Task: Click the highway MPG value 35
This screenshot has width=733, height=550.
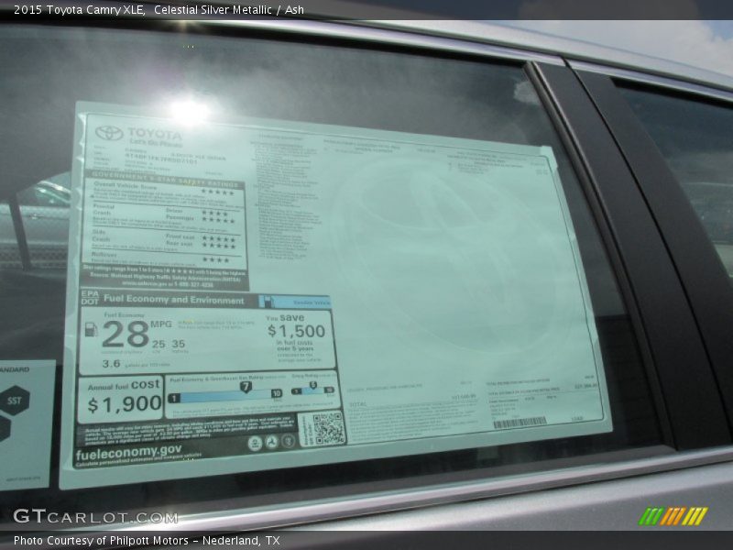Action: pyautogui.click(x=178, y=344)
